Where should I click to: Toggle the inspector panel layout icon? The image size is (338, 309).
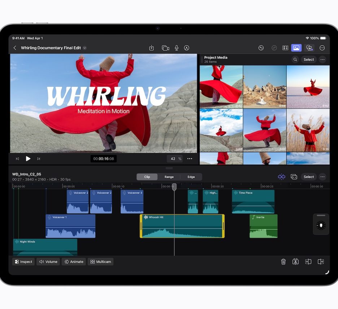(285, 48)
